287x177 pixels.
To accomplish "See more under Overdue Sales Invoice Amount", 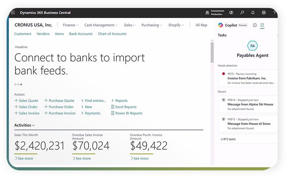I will (82, 158).
